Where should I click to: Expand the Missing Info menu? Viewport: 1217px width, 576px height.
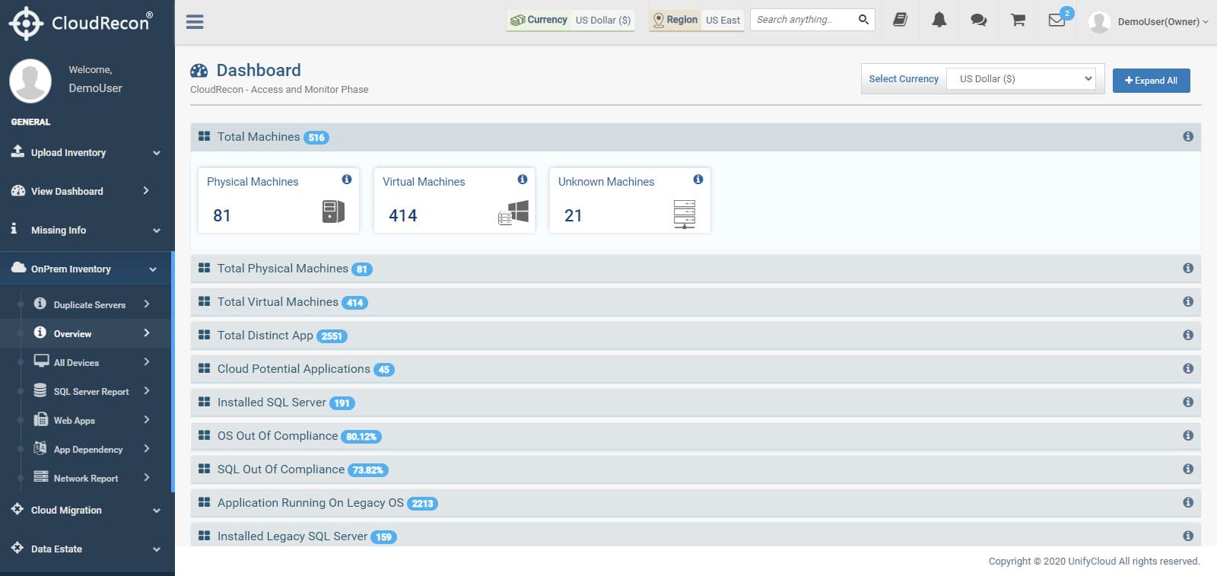87,230
